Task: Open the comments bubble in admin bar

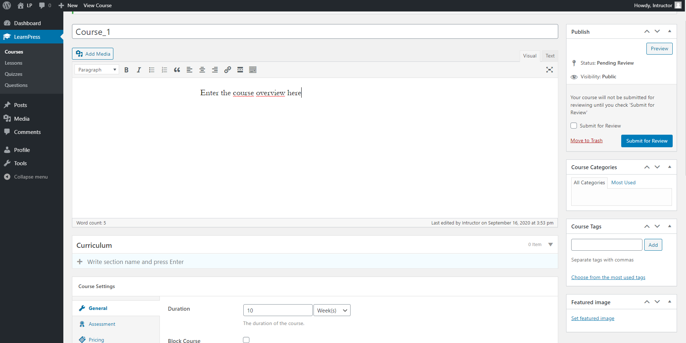Action: pyautogui.click(x=45, y=5)
